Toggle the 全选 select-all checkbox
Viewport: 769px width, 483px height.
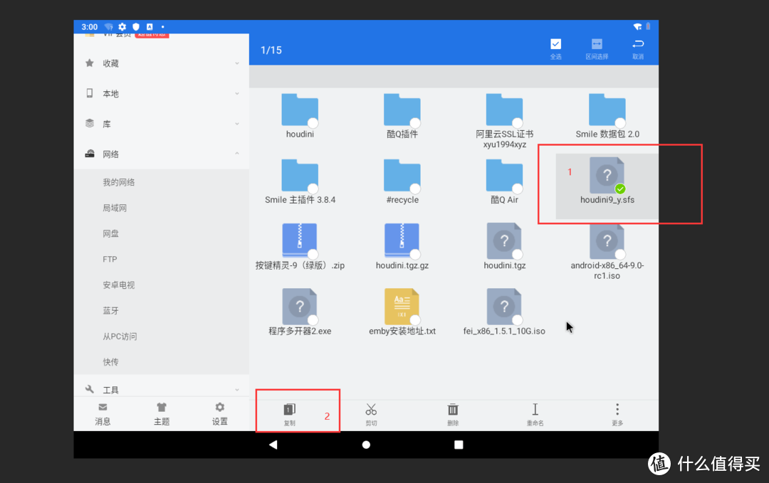click(555, 44)
